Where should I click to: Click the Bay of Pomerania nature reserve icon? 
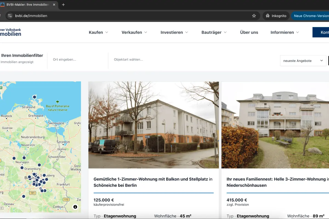pyautogui.click(x=58, y=102)
